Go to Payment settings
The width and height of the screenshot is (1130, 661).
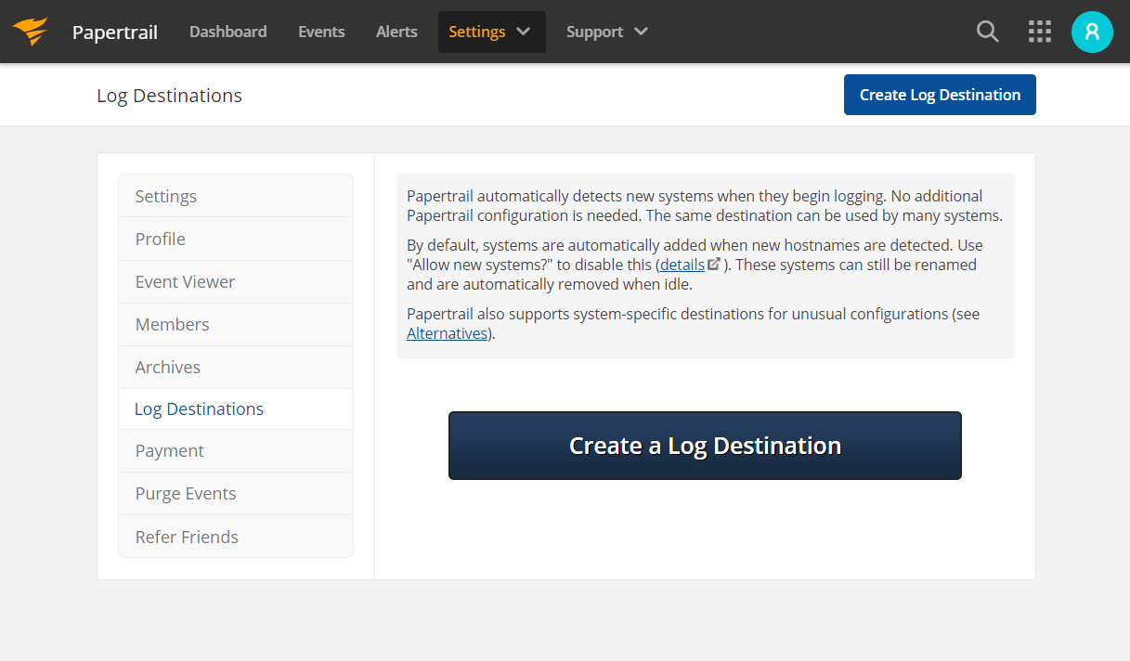(169, 450)
